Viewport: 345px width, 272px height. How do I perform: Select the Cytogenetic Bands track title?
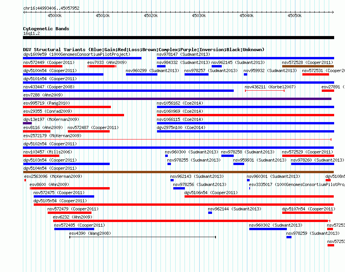pyautogui.click(x=46, y=29)
